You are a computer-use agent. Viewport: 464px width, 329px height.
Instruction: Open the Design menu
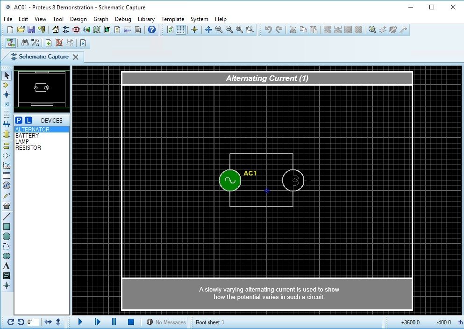pos(79,19)
